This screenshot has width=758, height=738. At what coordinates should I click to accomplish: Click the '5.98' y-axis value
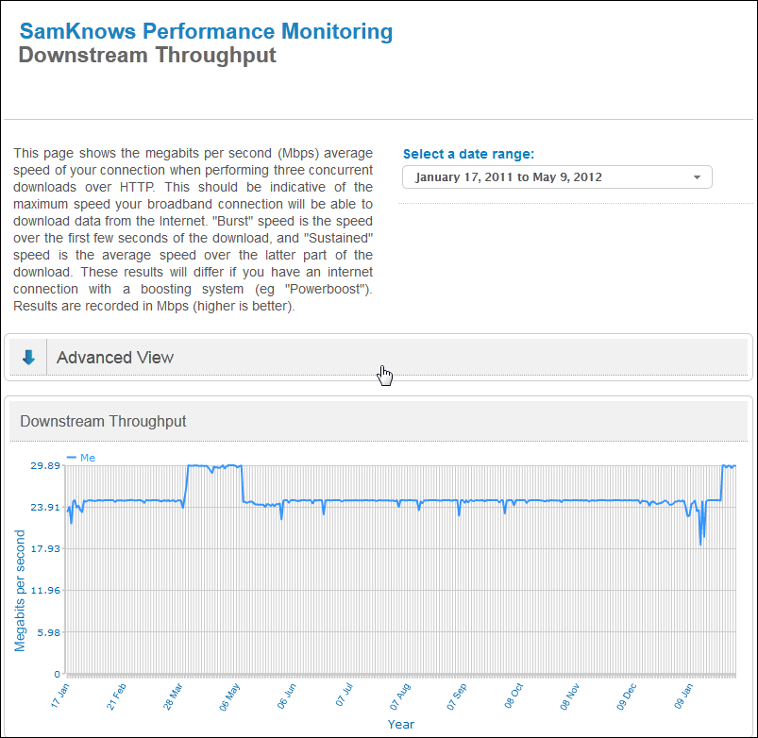pyautogui.click(x=48, y=632)
